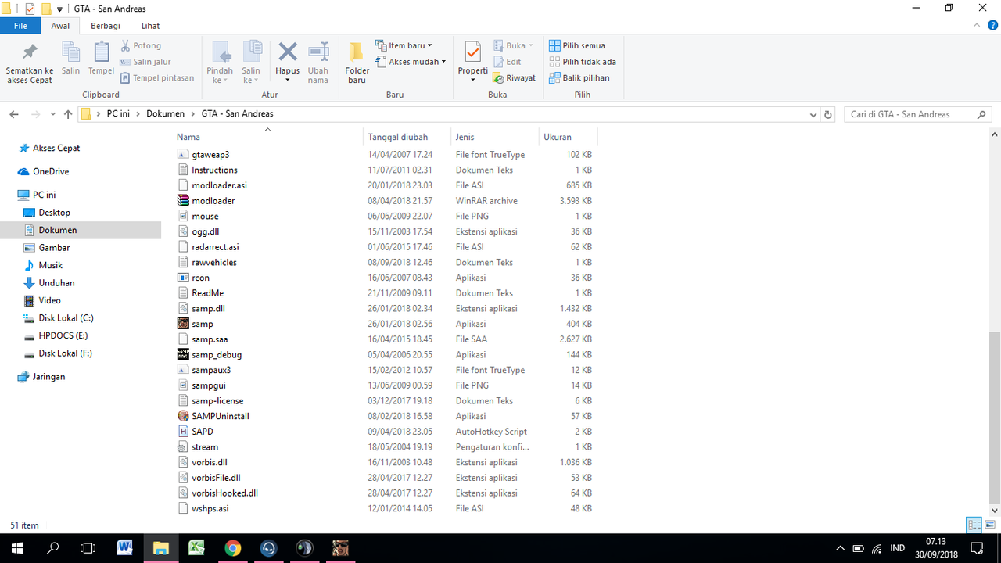This screenshot has width=1001, height=563.
Task: Select OneDrive in navigation pane
Action: [x=51, y=172]
